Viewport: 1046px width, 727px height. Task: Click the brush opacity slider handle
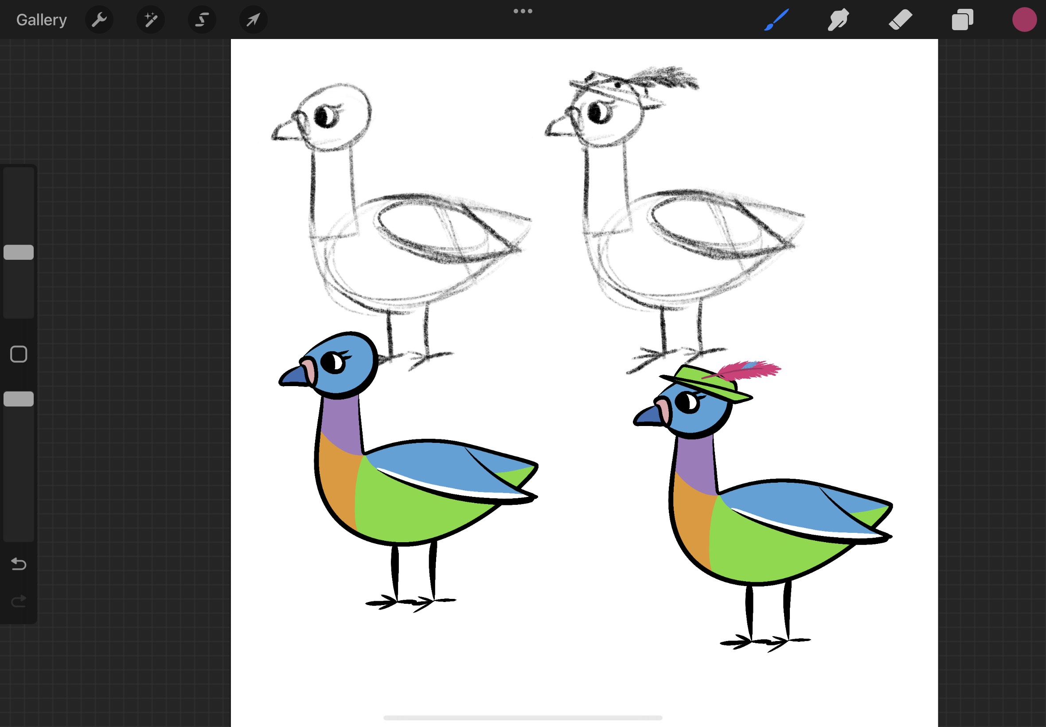[19, 399]
